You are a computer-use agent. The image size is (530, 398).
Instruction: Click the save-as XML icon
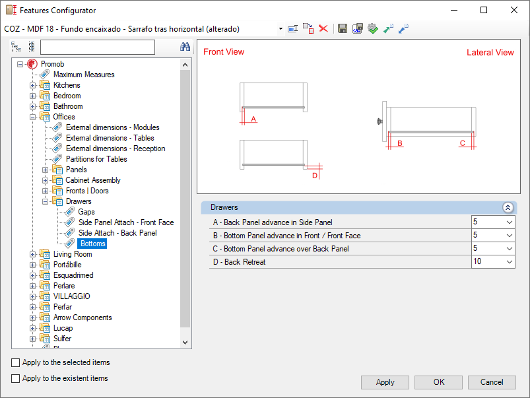click(357, 28)
